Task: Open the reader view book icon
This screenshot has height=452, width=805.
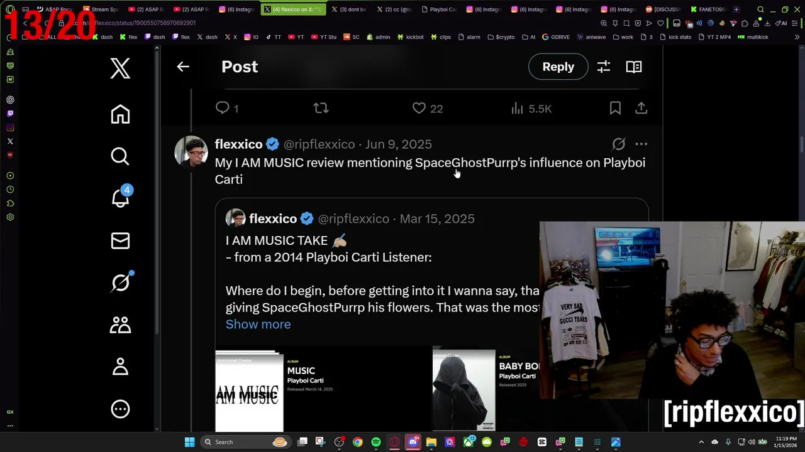Action: [x=634, y=67]
